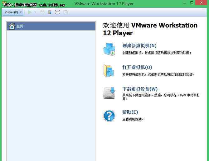Screen dimensions: 209x161
Task: Click the toolbar icon left of fullscreen
Action: coord(50,12)
